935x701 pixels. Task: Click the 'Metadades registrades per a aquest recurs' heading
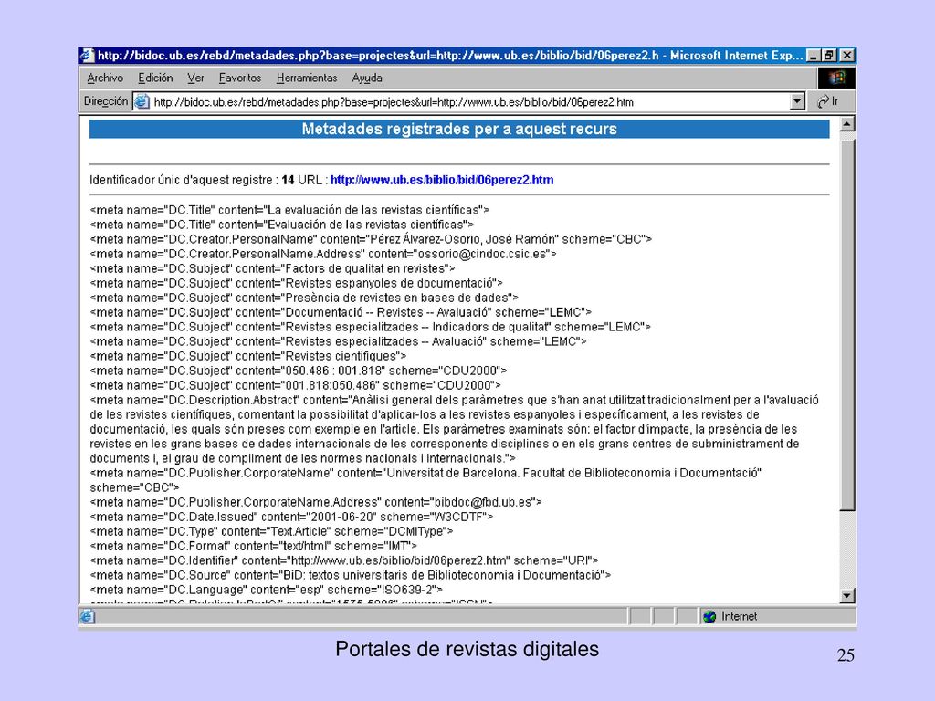tap(459, 129)
